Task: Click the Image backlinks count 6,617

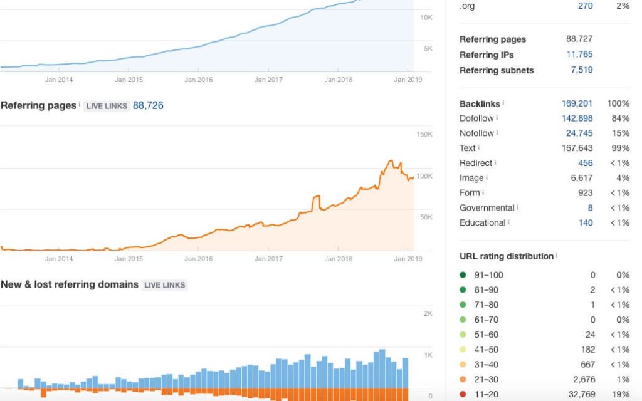Action: pyautogui.click(x=582, y=178)
